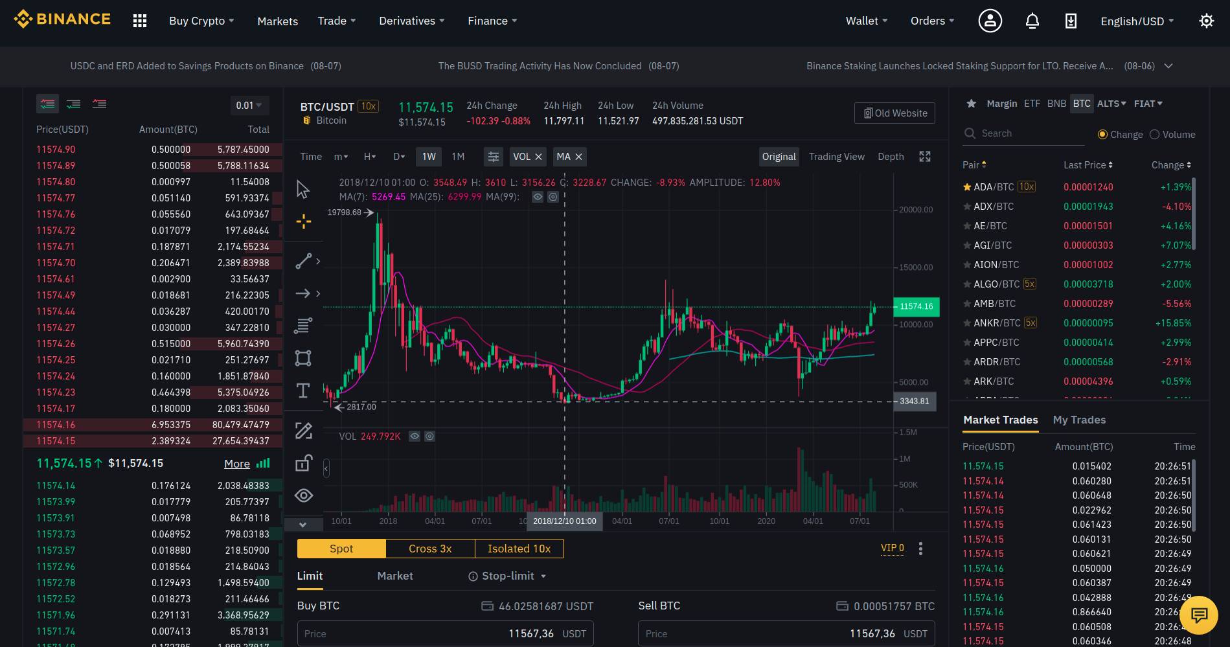Open the settings sun-gear icon
Image resolution: width=1230 pixels, height=647 pixels.
(1206, 21)
